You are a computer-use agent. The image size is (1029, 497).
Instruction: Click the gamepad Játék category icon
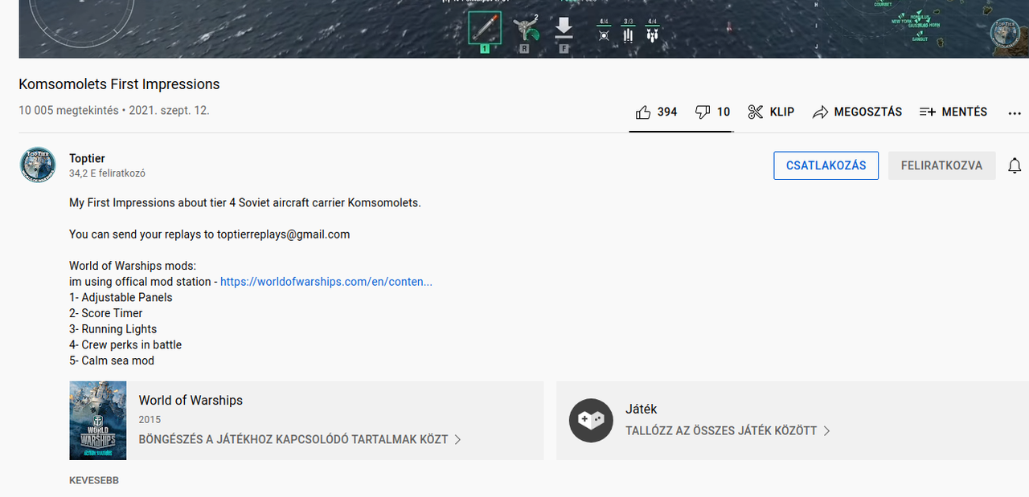click(x=591, y=420)
